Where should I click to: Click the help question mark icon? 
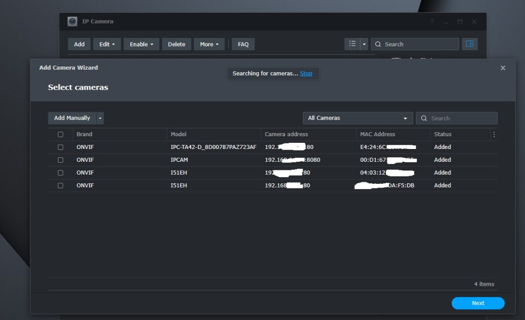[432, 22]
